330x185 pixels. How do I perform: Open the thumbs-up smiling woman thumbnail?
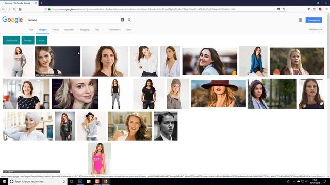130,126
